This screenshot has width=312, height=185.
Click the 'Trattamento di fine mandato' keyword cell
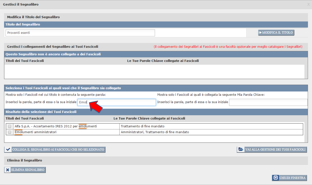tap(143, 126)
